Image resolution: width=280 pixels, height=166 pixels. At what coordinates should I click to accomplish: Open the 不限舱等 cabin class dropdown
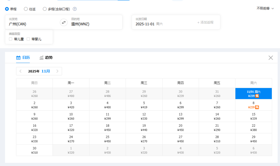pos(265,8)
